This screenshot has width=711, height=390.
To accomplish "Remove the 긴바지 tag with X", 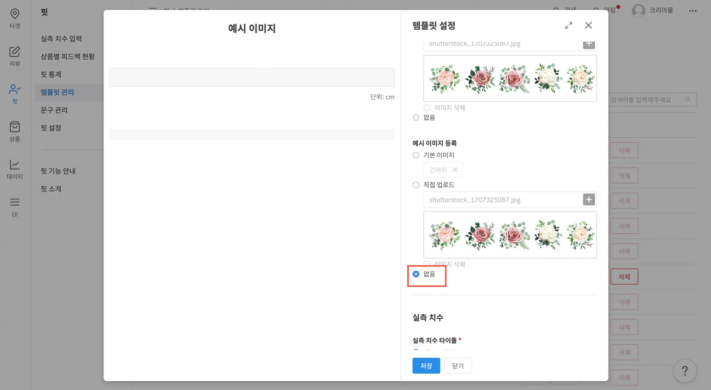I will 455,170.
